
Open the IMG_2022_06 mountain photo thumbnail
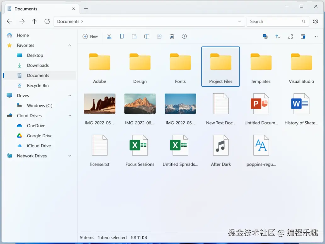point(140,103)
